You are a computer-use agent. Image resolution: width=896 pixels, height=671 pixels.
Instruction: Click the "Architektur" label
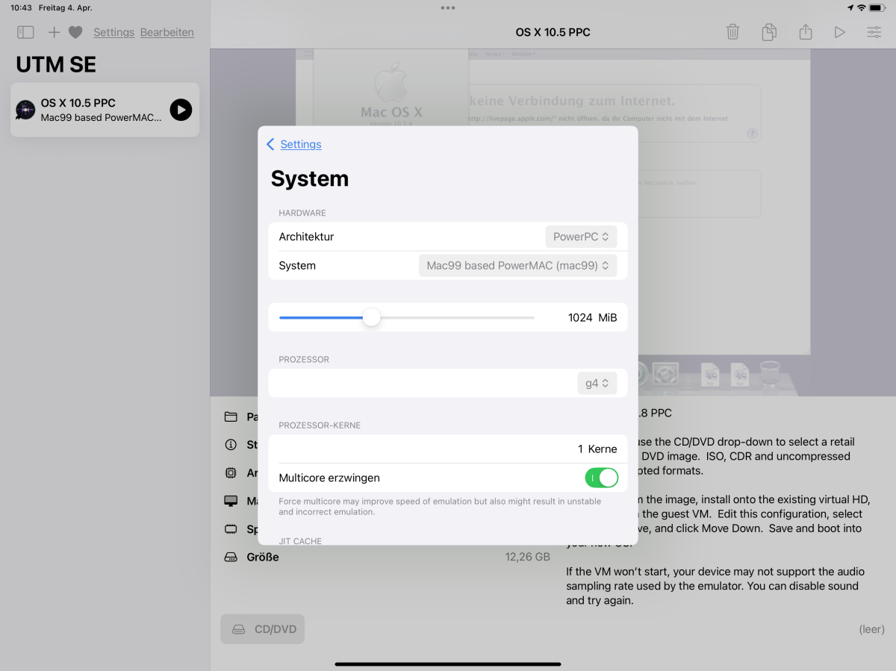coord(306,237)
